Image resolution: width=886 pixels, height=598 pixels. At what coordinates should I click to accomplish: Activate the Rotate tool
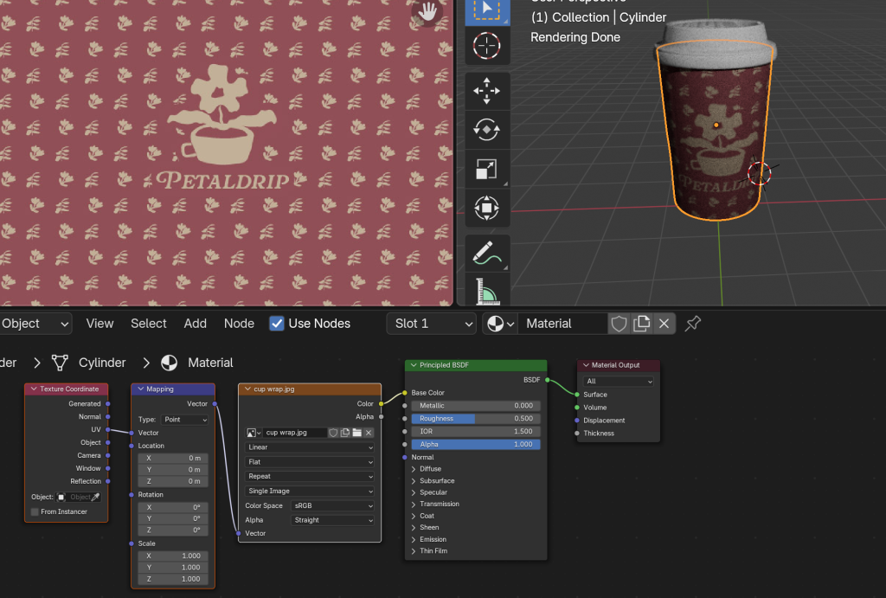click(487, 130)
